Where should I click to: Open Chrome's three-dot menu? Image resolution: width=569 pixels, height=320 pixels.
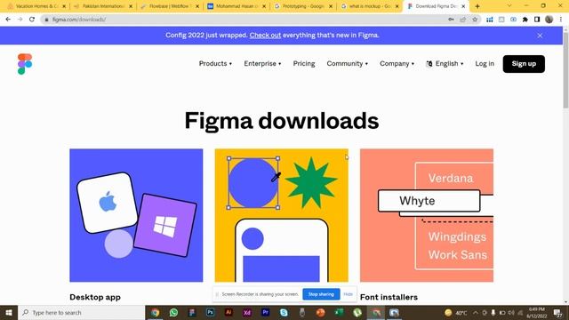561,20
